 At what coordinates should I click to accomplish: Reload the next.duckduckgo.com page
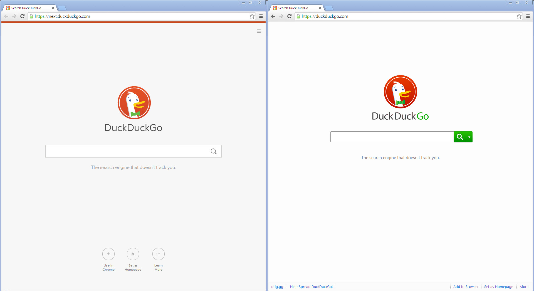pos(23,16)
